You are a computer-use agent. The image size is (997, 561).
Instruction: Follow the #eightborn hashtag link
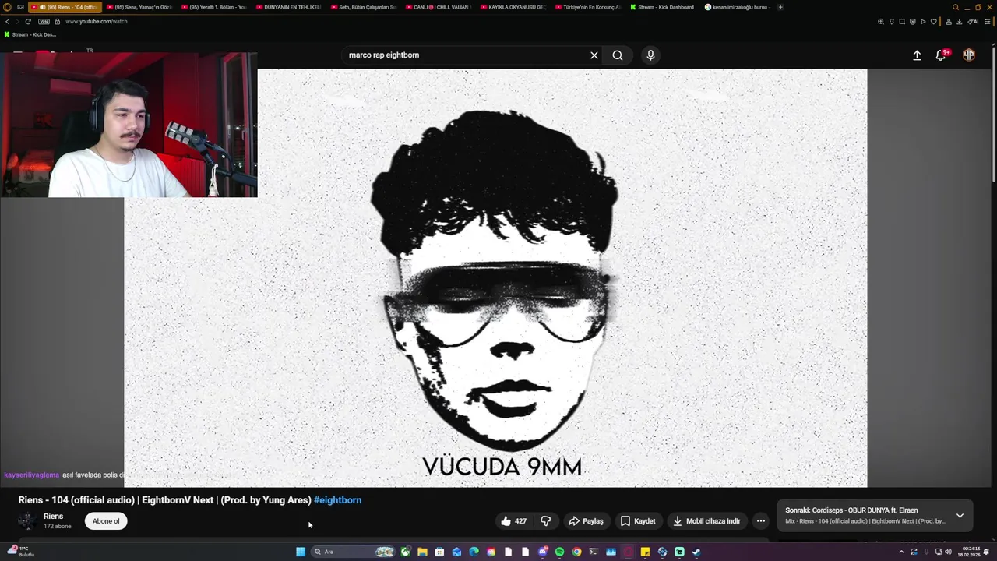tap(337, 500)
